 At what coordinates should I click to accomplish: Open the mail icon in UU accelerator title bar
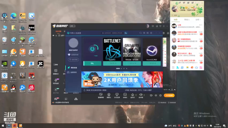(x=148, y=33)
